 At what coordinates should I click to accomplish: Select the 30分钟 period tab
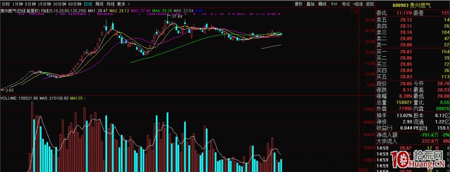(x=60, y=4)
